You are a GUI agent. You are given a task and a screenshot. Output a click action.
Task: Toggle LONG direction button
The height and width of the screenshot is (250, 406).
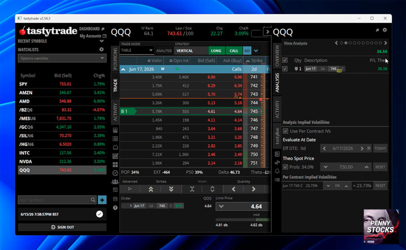[216, 51]
